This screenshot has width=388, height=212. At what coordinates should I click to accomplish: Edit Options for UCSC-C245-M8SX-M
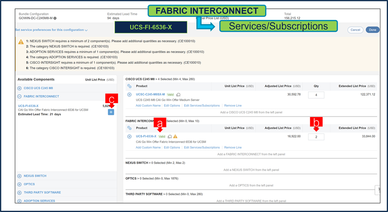172,106
